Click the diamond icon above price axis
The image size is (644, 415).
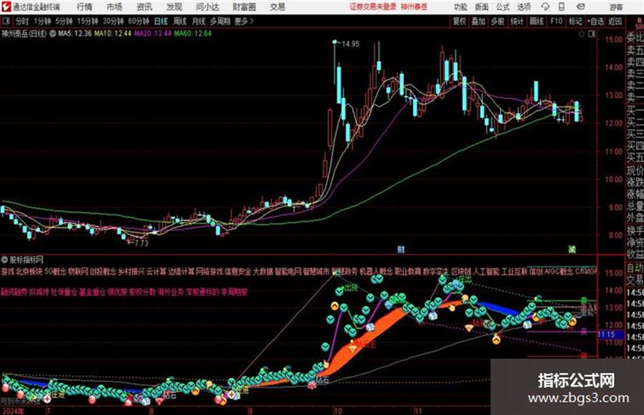tap(581, 34)
